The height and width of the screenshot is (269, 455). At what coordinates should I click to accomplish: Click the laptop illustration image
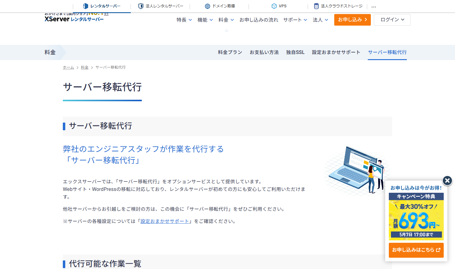[x=357, y=171]
